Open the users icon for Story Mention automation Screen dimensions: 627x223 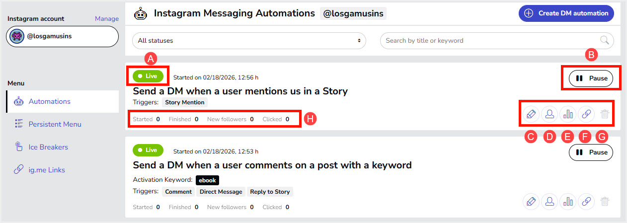tap(549, 114)
